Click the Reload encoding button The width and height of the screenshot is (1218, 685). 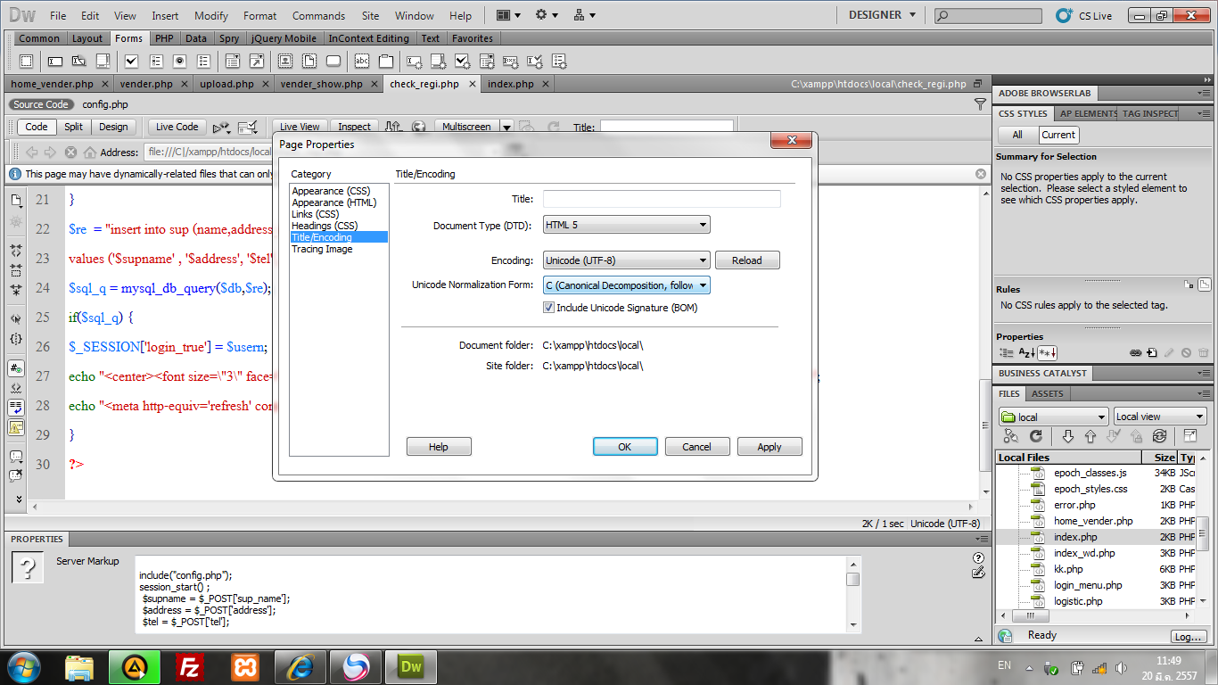[x=747, y=260]
